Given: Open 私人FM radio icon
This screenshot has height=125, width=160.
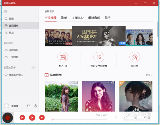Looking at the screenshot, I should (x=63, y=57).
